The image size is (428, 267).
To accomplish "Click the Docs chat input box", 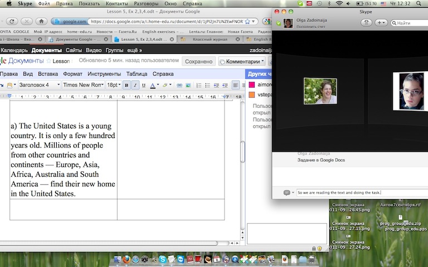I will click(x=287, y=234).
